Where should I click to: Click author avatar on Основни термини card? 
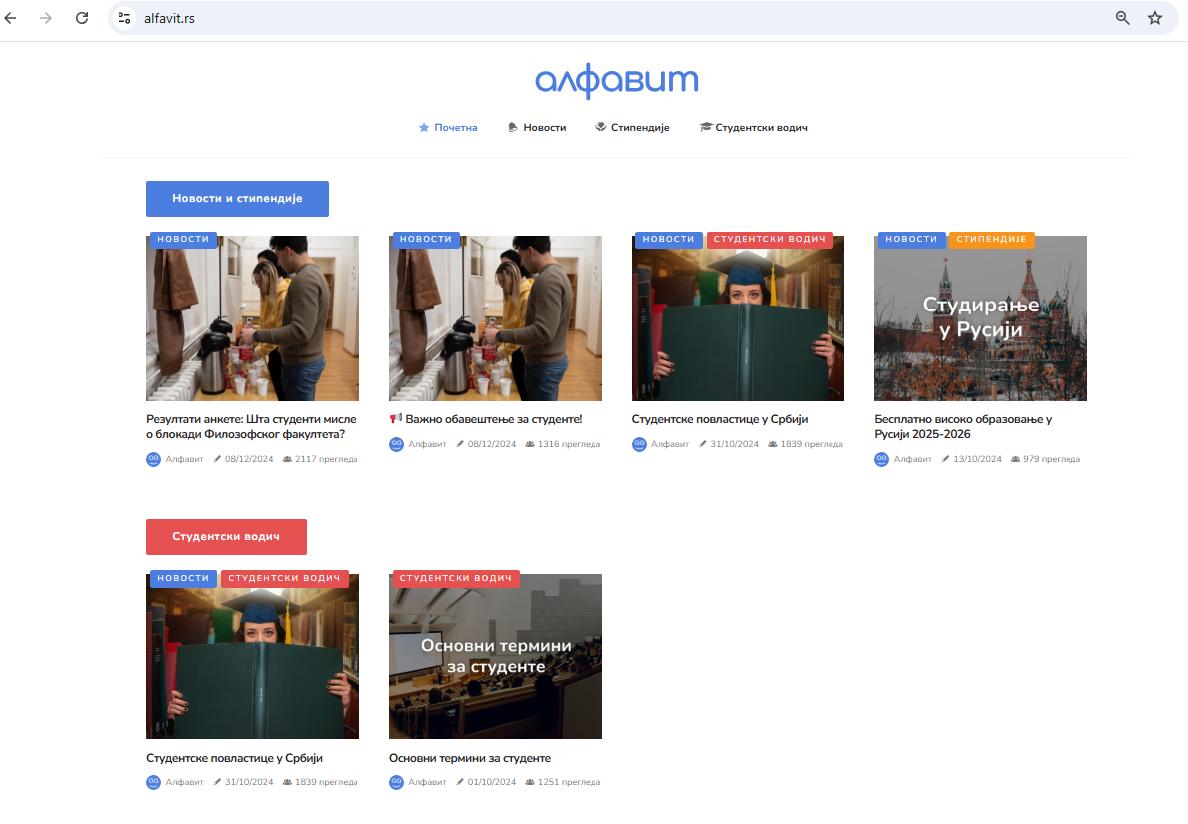click(x=397, y=782)
